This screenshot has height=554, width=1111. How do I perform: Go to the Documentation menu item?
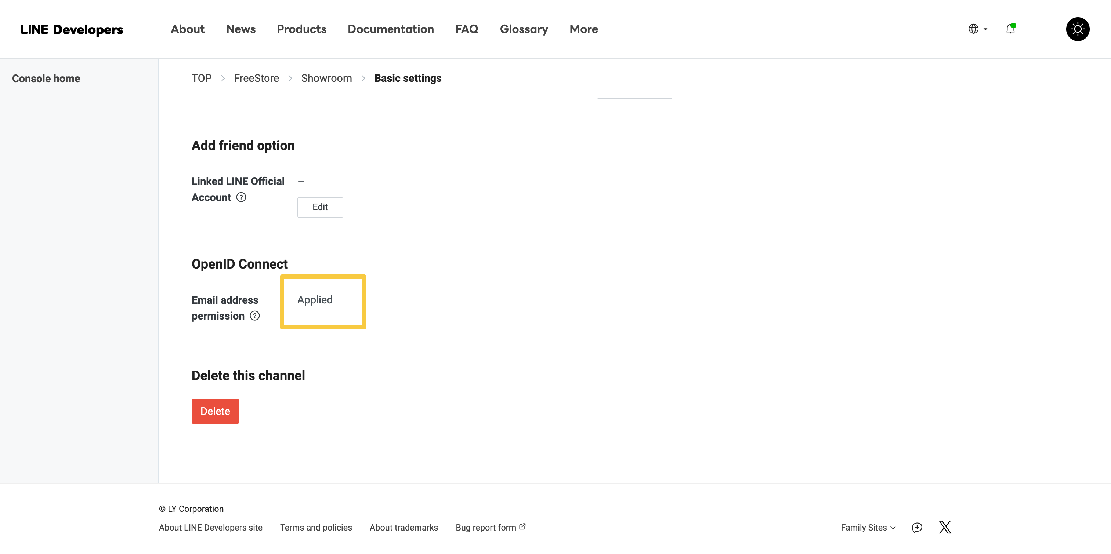coord(390,29)
